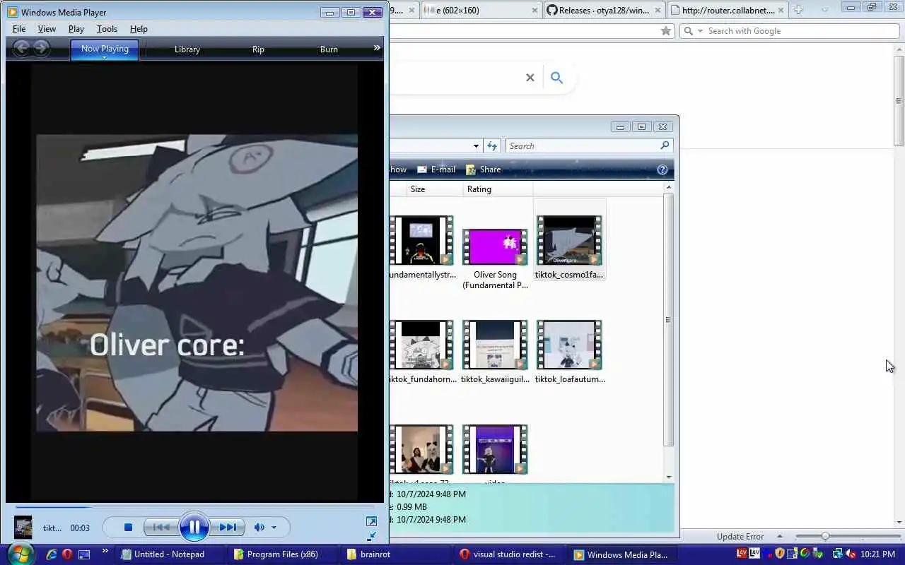Open the Explorer address bar dropdown
Screen dimensions: 905x565
point(476,146)
